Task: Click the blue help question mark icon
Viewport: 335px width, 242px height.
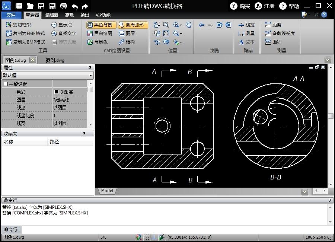Action: click(324, 15)
